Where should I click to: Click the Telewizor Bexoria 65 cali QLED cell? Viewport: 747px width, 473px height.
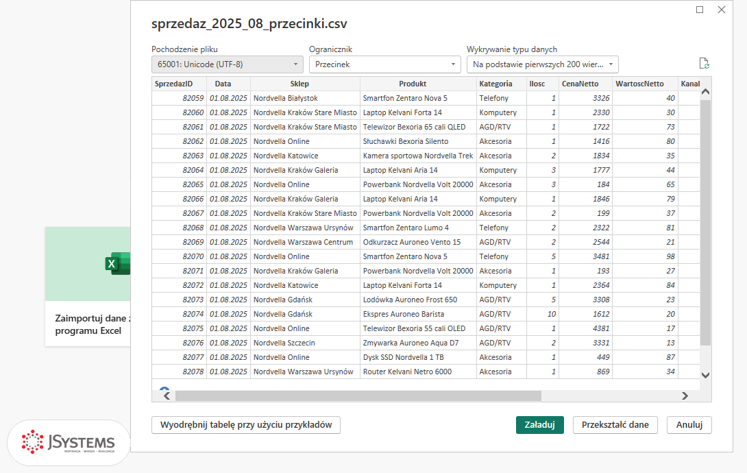[418, 127]
